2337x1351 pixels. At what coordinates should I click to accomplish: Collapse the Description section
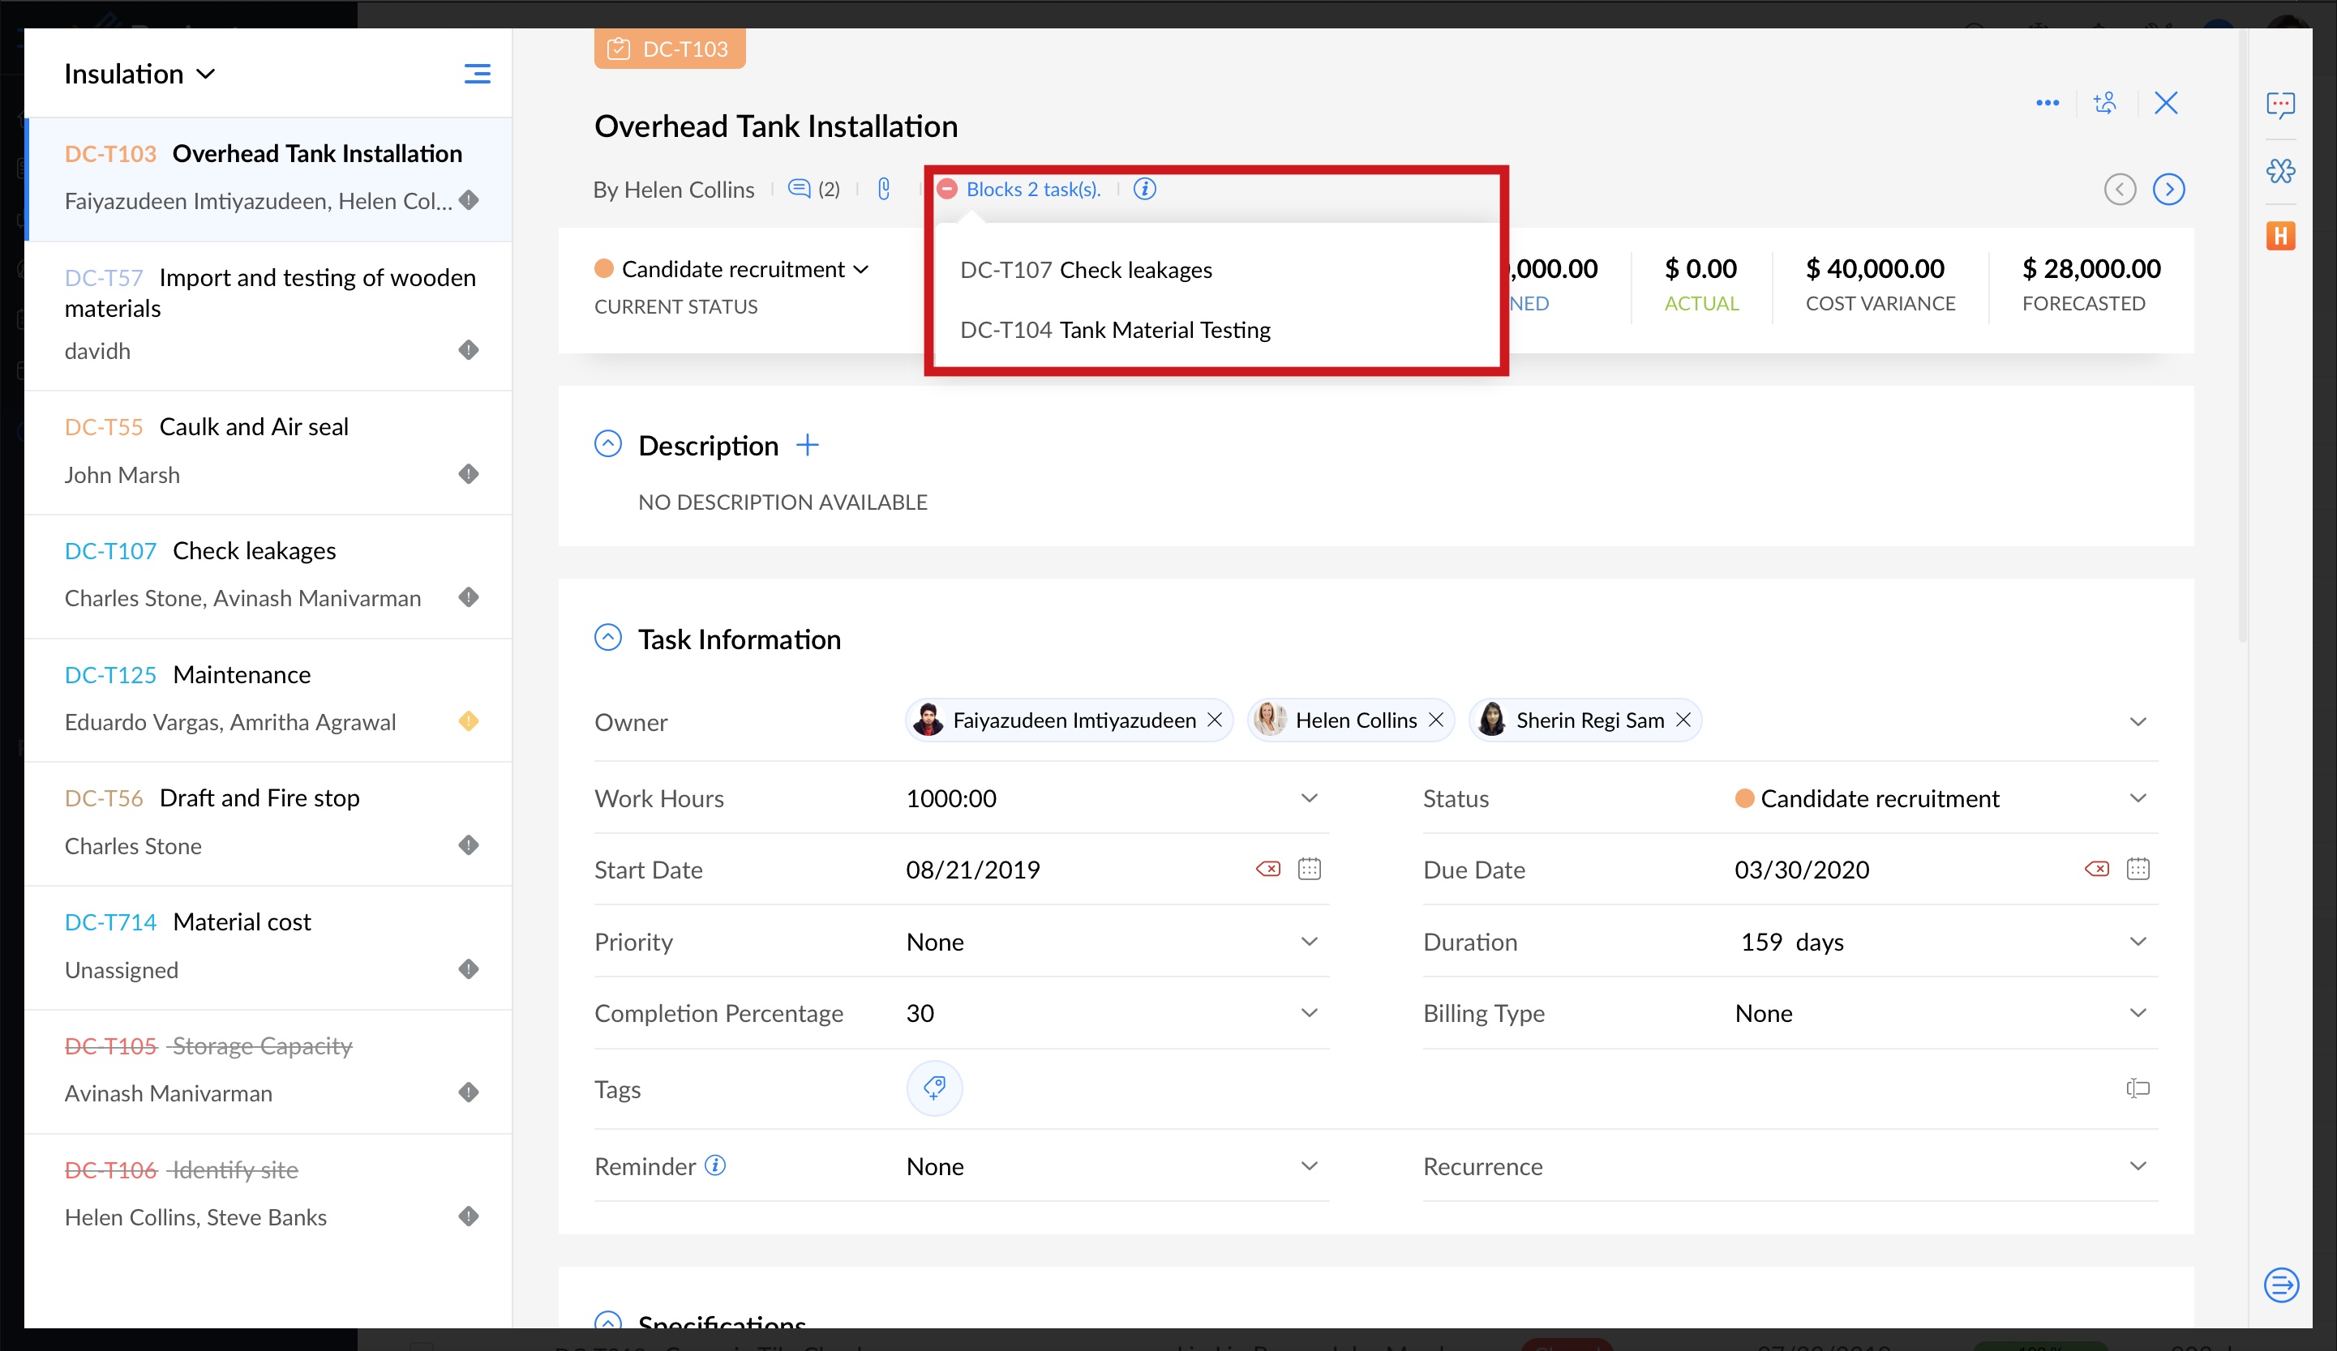pyautogui.click(x=607, y=445)
